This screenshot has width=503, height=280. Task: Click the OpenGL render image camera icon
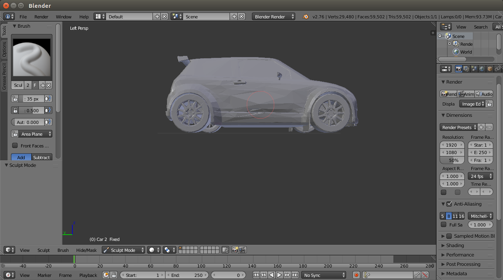(235, 250)
